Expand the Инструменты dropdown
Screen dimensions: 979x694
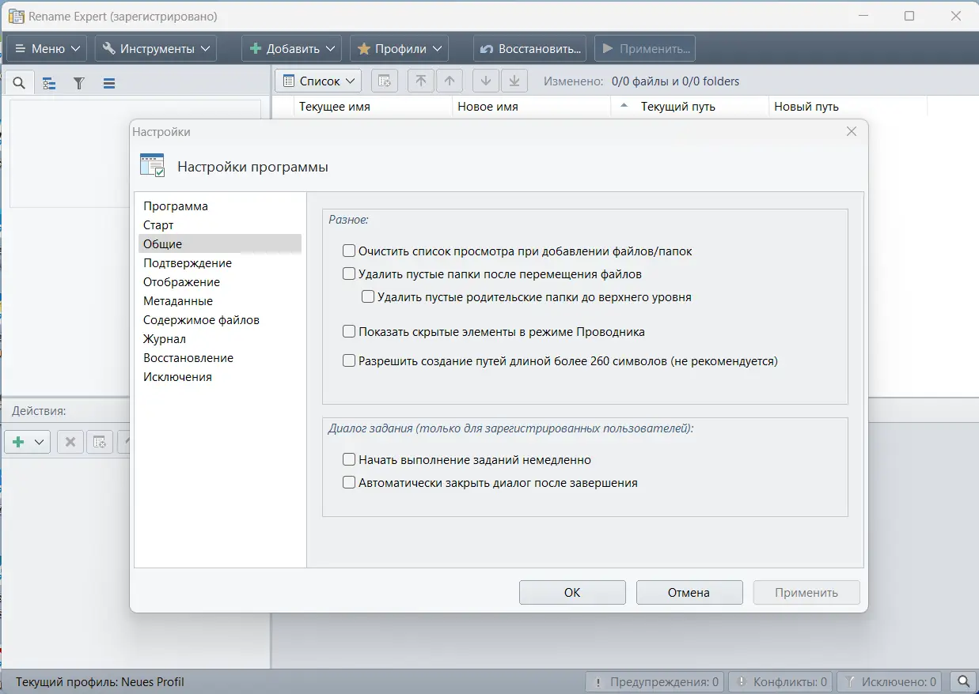pos(156,48)
